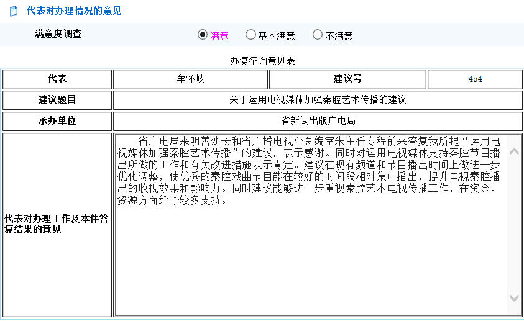The width and height of the screenshot is (524, 321).
Task: Click the title 关于运用电视媒体加强秦腔艺术传播的建议
Action: [x=318, y=100]
